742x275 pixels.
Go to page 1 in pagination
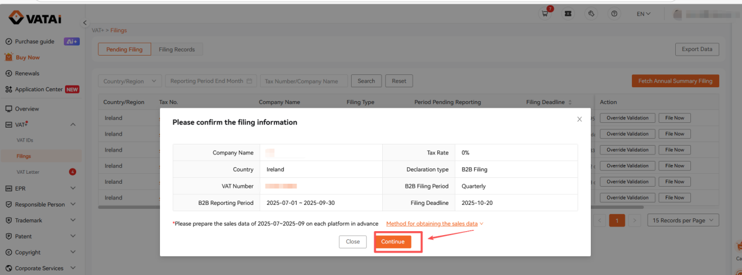617,221
